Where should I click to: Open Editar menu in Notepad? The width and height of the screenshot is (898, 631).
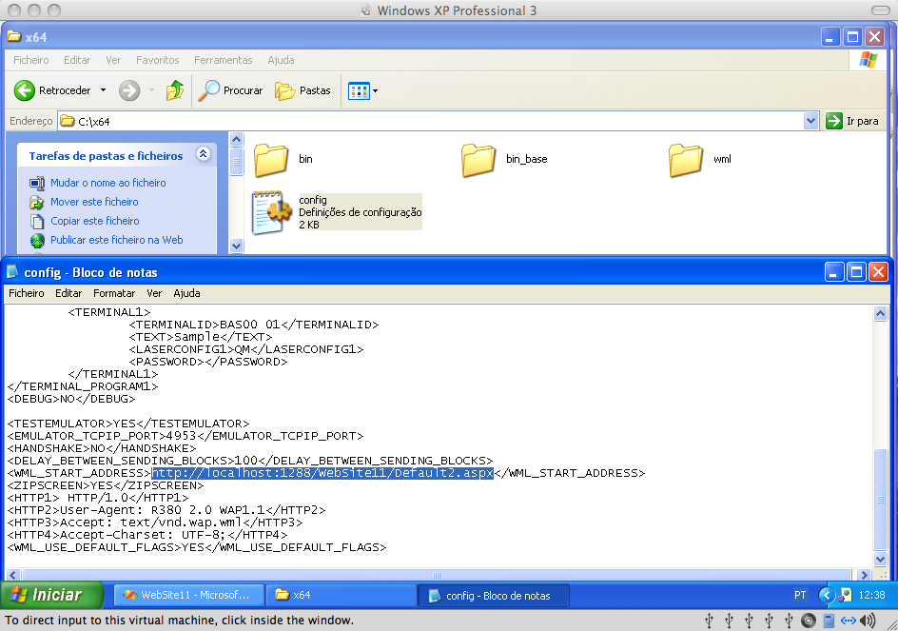[x=68, y=293]
